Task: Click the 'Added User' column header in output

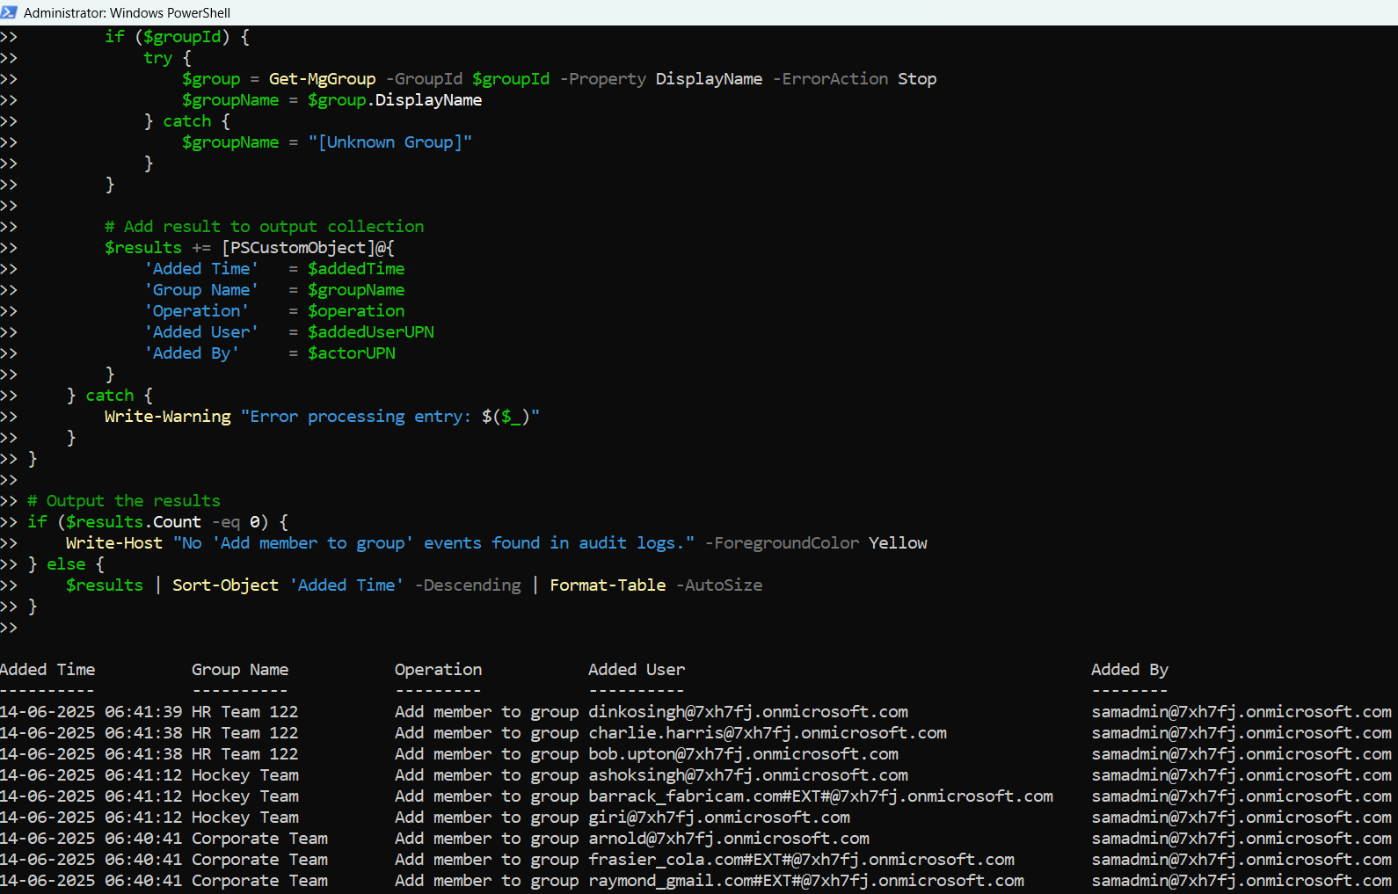Action: point(636,670)
